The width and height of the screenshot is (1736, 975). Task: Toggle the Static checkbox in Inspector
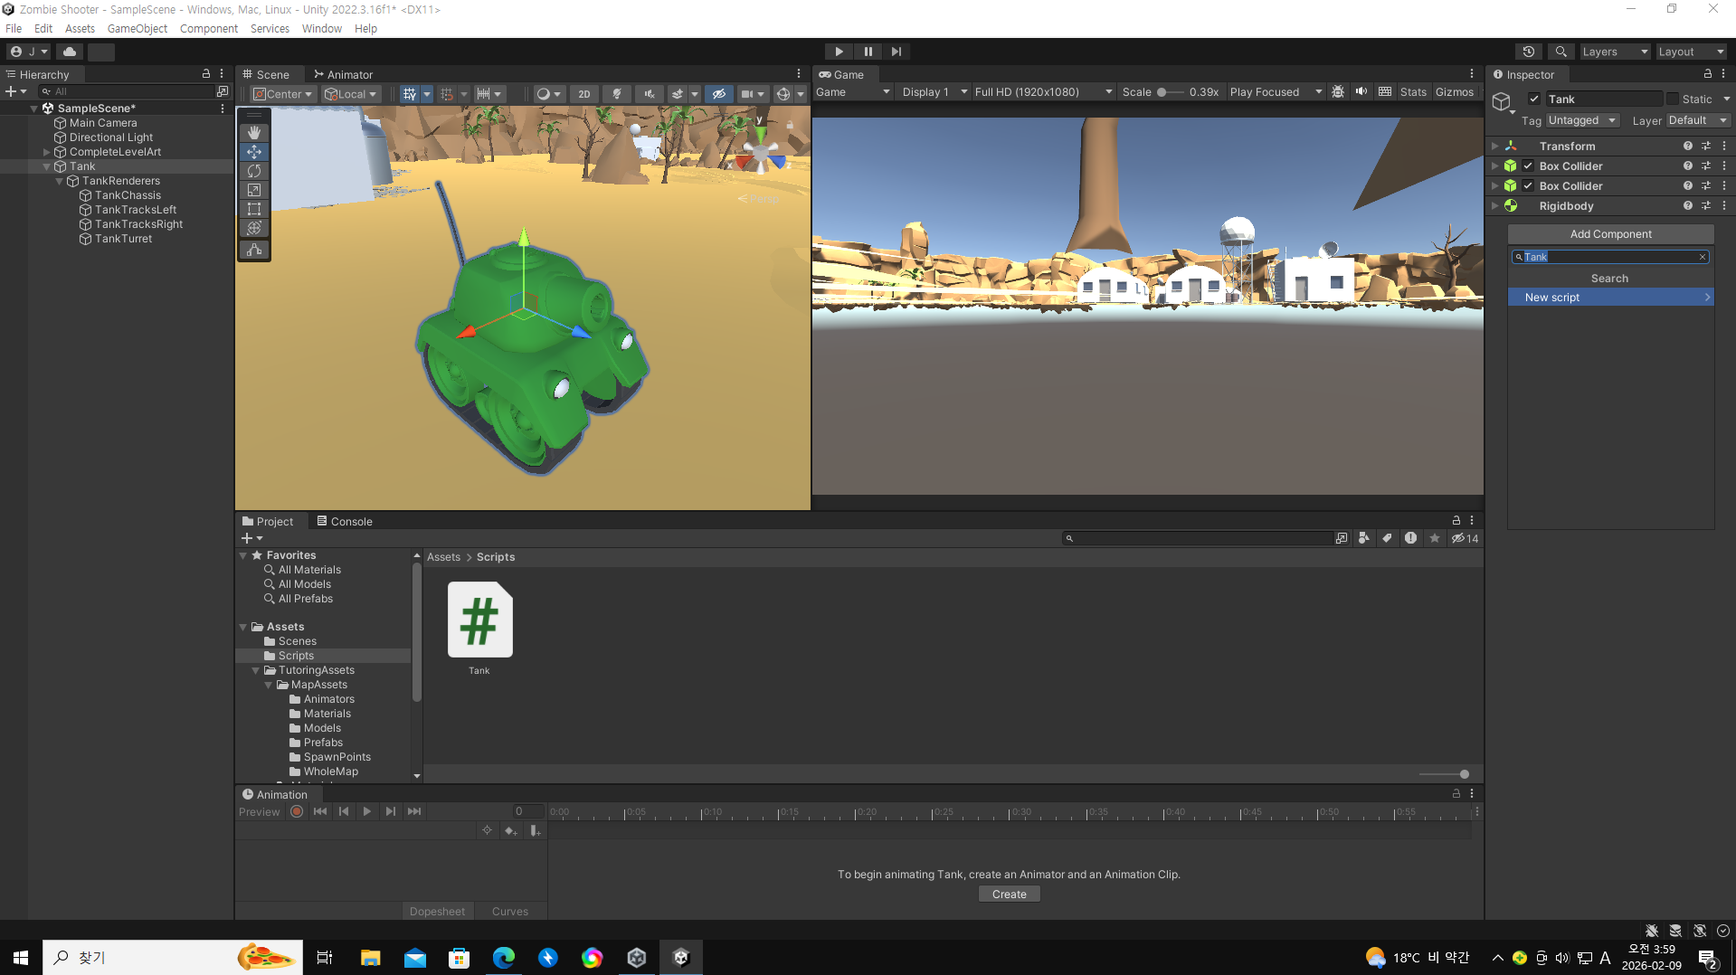click(x=1673, y=99)
